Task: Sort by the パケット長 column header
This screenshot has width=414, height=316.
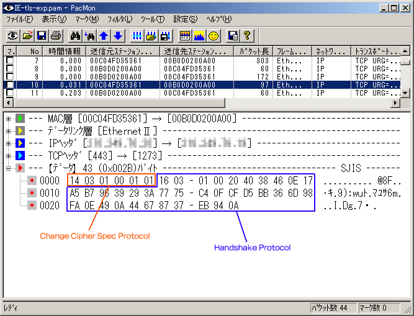Action: (253, 51)
